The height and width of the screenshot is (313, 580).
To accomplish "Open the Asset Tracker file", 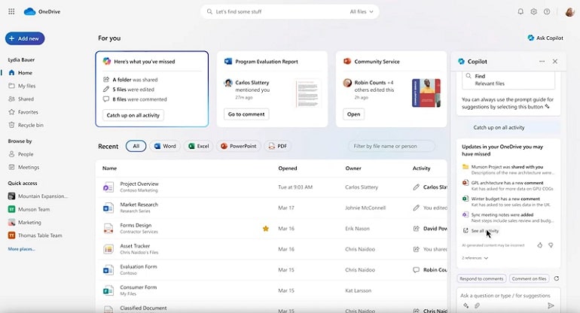I will (x=135, y=246).
